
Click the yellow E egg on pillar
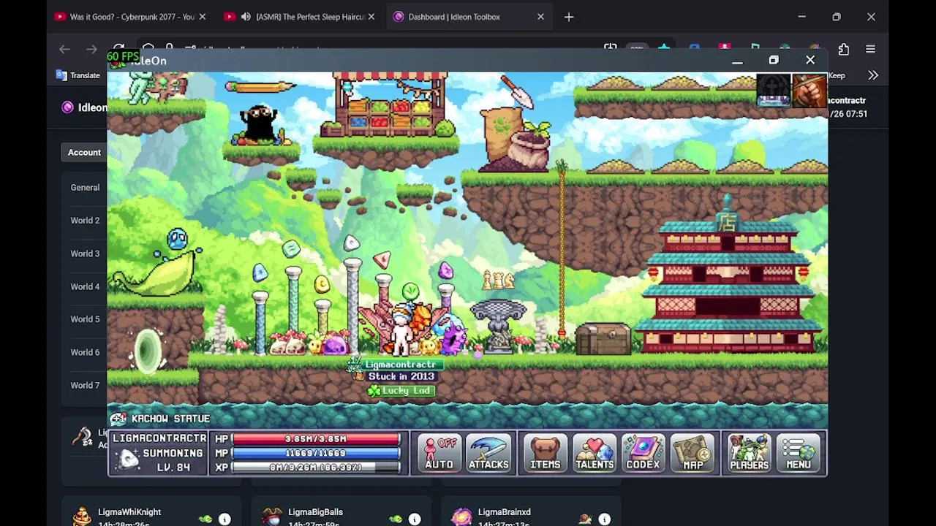pyautogui.click(x=322, y=284)
